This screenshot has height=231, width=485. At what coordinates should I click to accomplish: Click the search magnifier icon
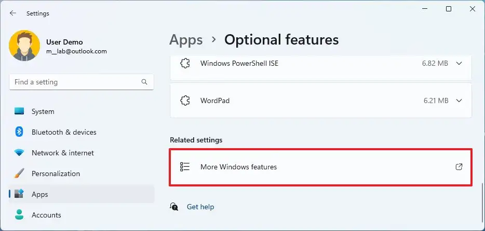click(144, 82)
